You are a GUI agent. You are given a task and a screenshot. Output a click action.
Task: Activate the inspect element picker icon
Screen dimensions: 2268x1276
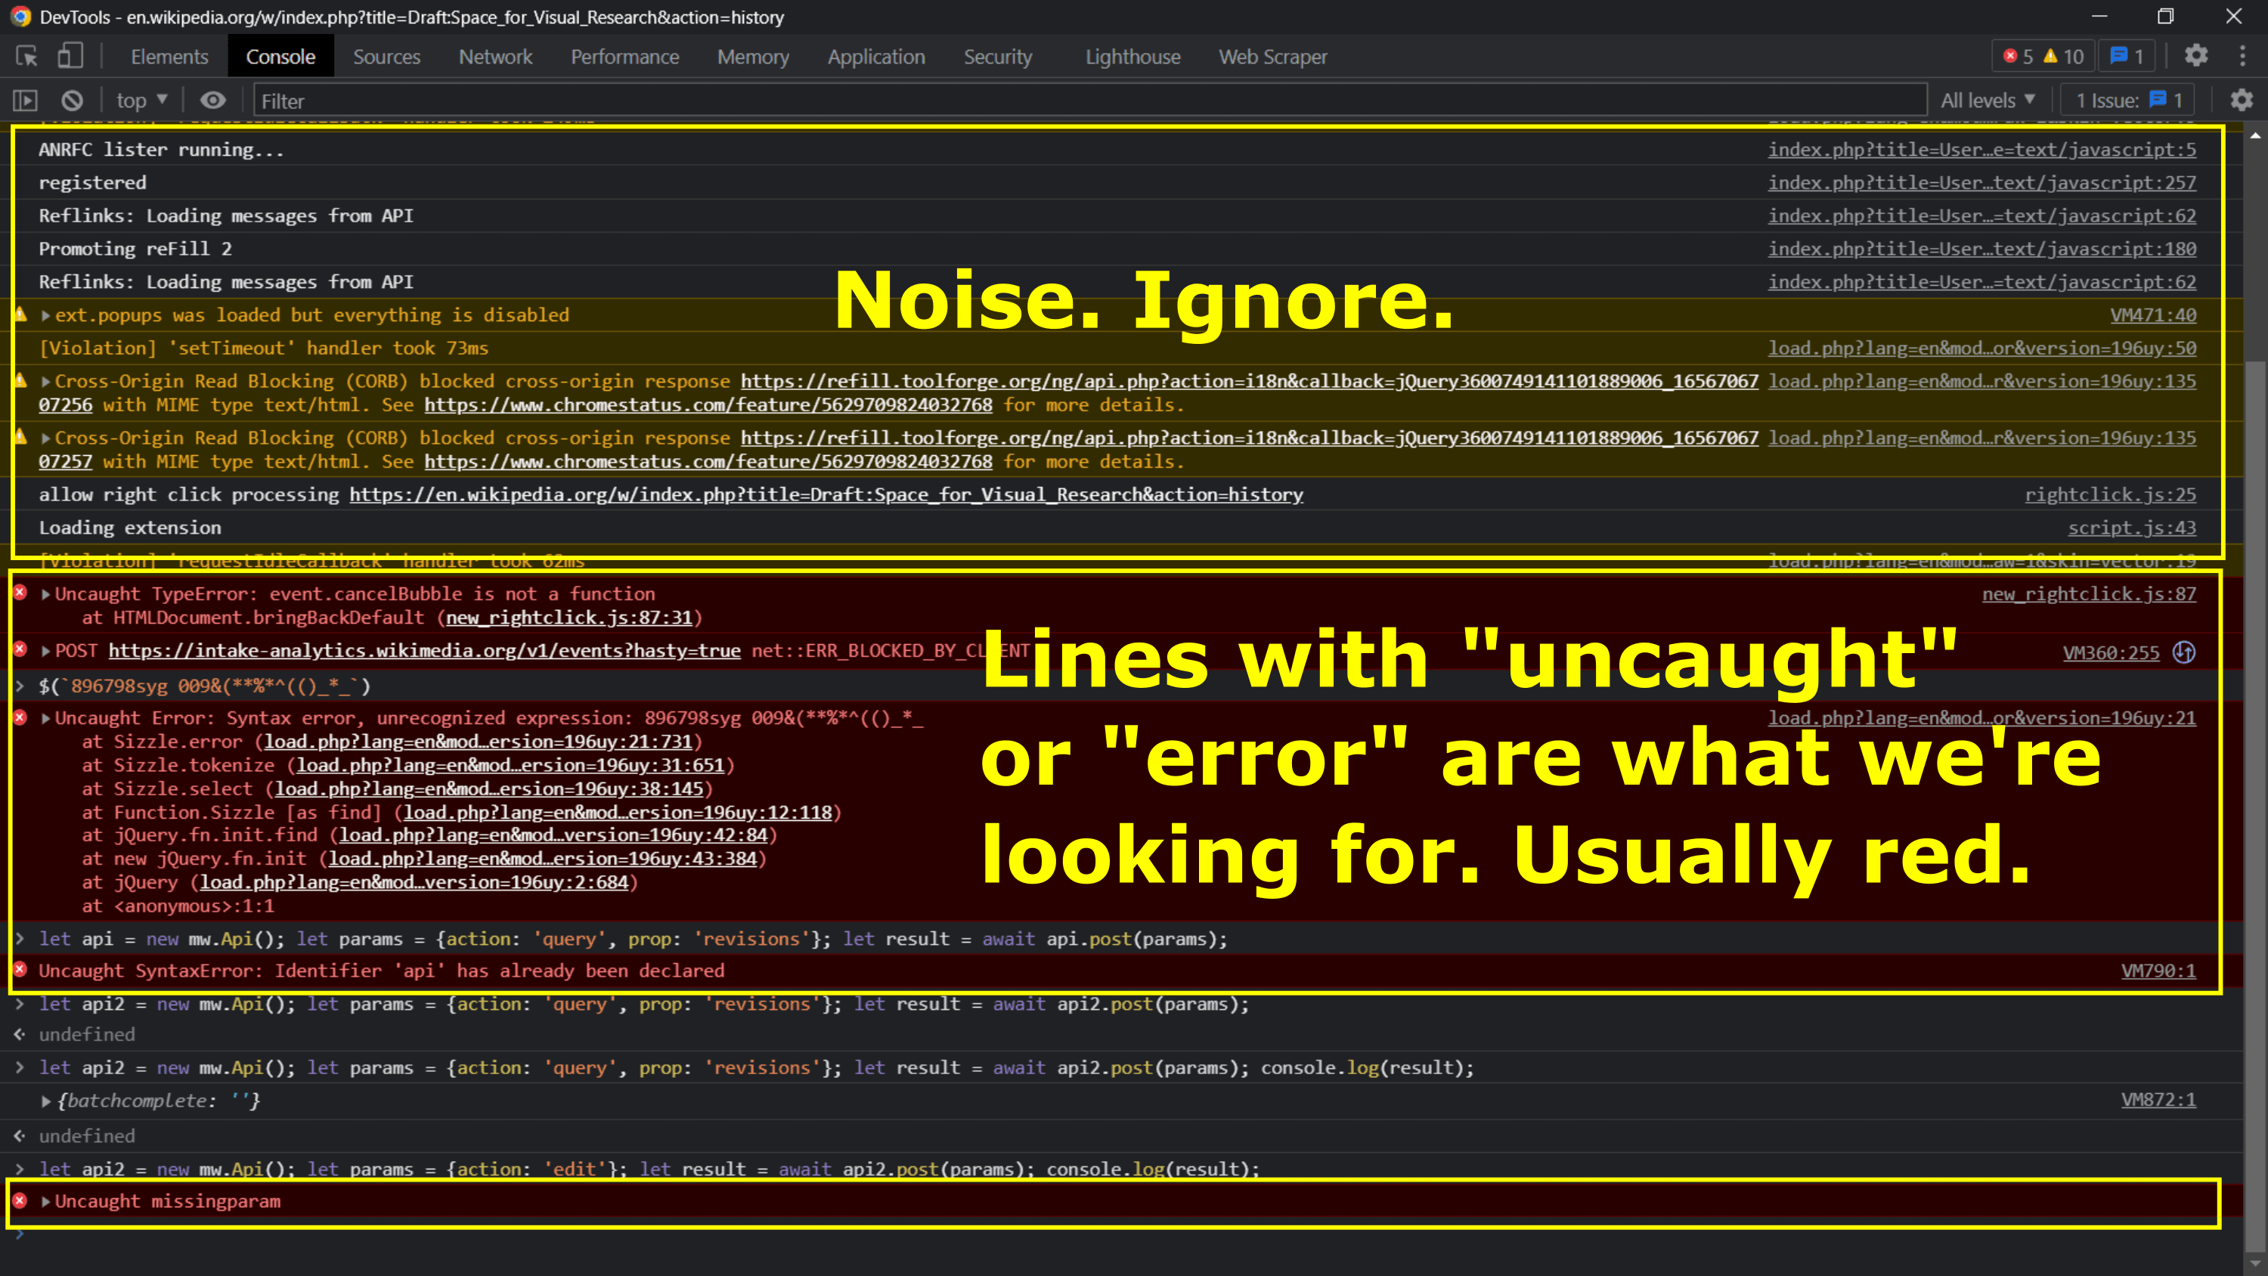point(26,57)
